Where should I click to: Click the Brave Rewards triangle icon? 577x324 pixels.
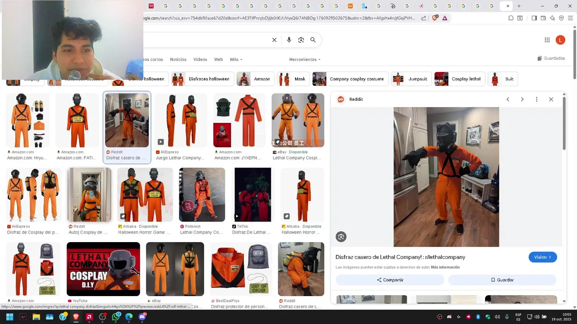[445, 18]
